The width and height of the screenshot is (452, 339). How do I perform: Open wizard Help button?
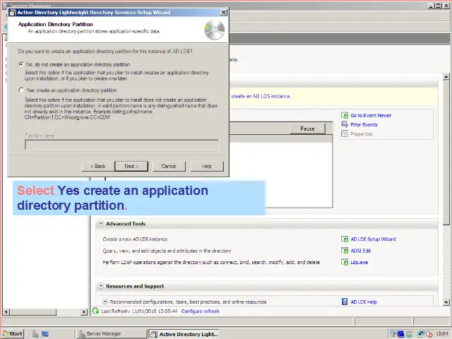coord(207,166)
